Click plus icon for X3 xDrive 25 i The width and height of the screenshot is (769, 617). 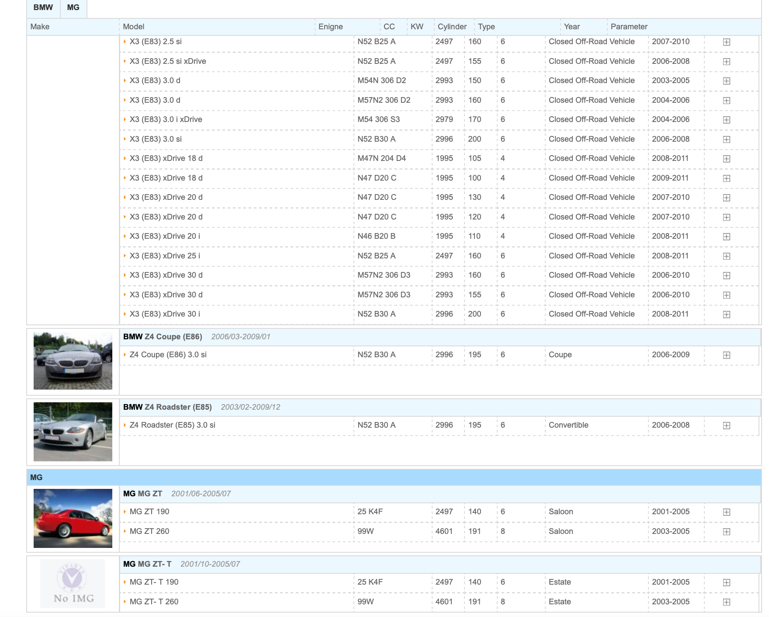pos(726,256)
